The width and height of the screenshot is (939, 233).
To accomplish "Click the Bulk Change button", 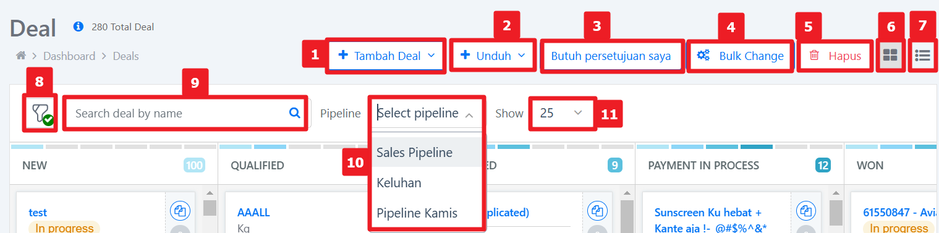I will point(740,56).
